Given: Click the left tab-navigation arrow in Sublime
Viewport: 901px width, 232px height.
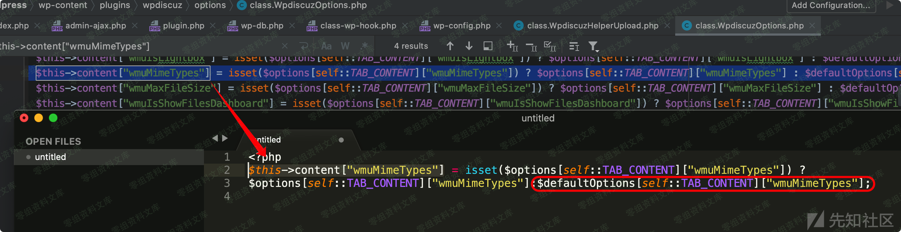Looking at the screenshot, I should click(x=215, y=138).
